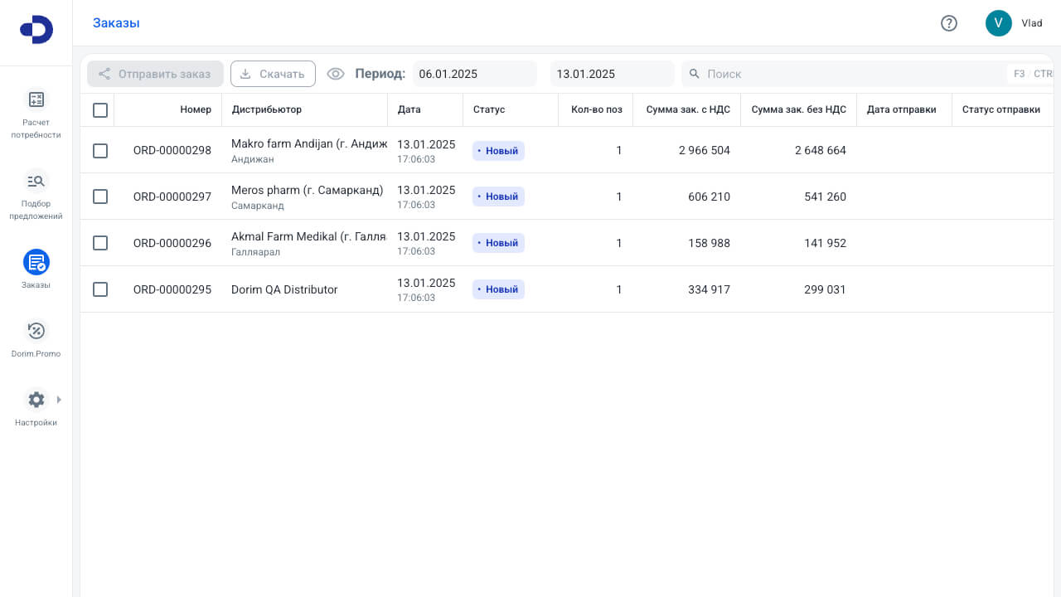Image resolution: width=1061 pixels, height=597 pixels.
Task: Click the help question mark icon
Action: click(949, 23)
